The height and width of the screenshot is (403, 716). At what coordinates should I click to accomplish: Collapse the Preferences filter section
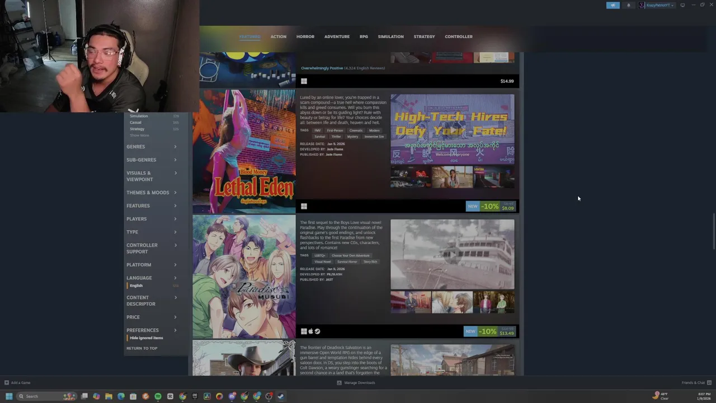click(152, 330)
